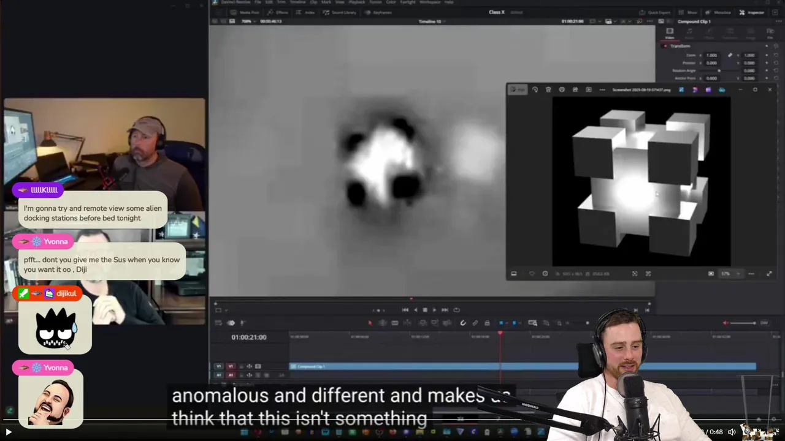
Task: Click the share icon in Photos viewer
Action: pyautogui.click(x=575, y=89)
